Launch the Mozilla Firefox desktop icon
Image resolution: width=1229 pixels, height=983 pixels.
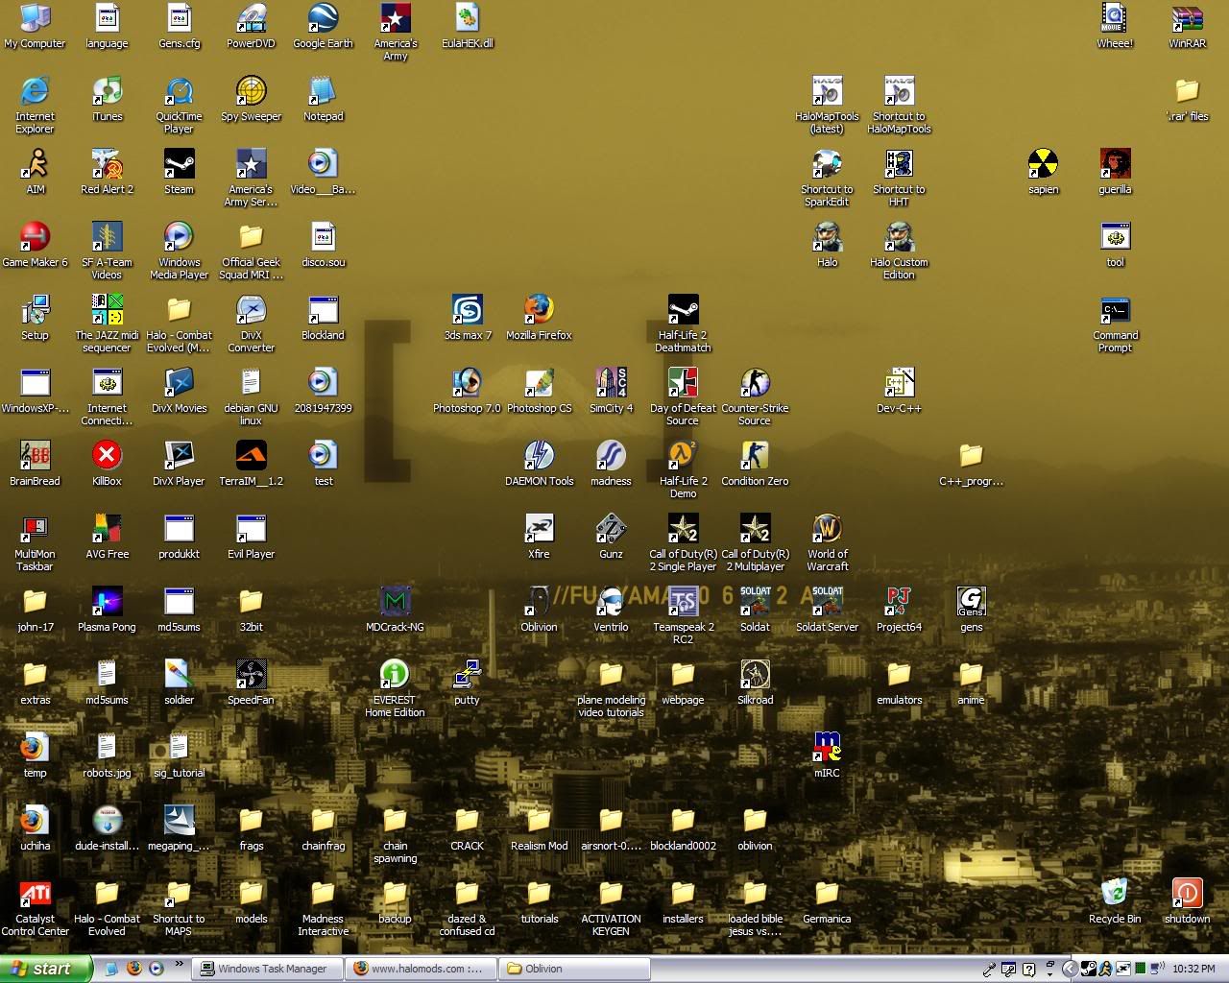539,318
